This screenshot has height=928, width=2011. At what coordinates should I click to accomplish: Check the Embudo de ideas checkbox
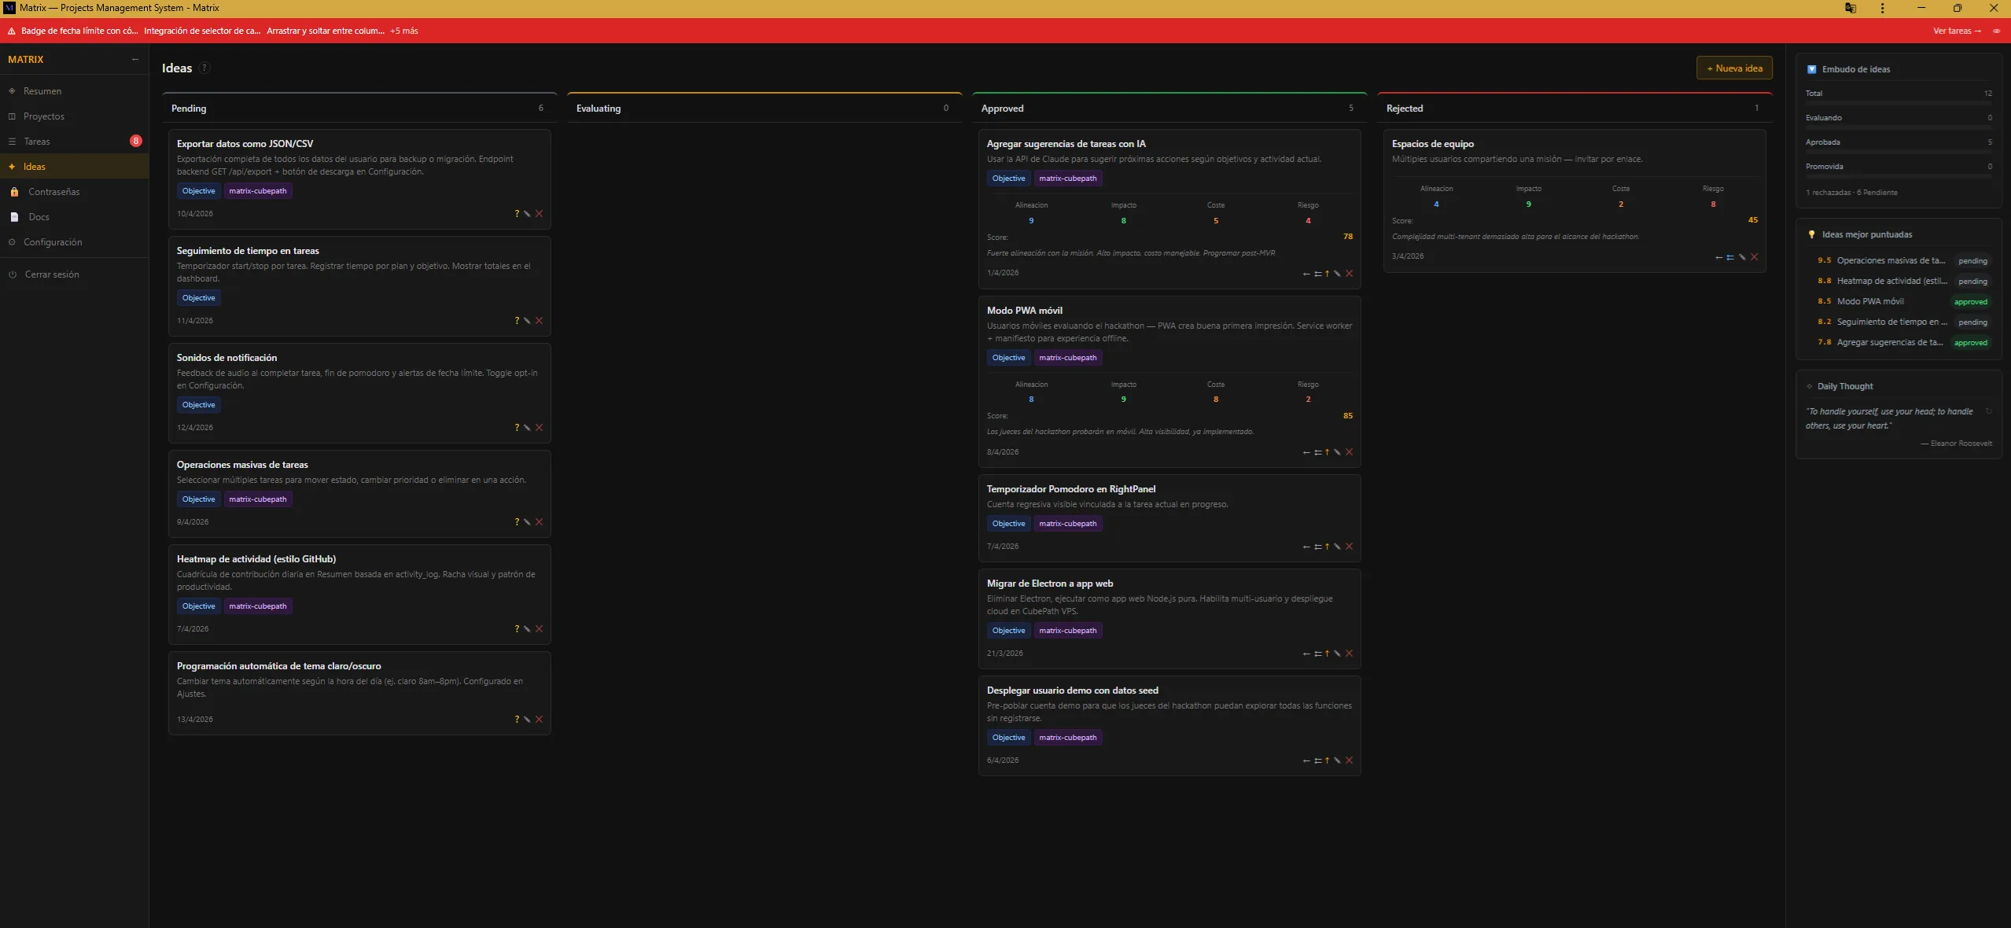[1811, 69]
